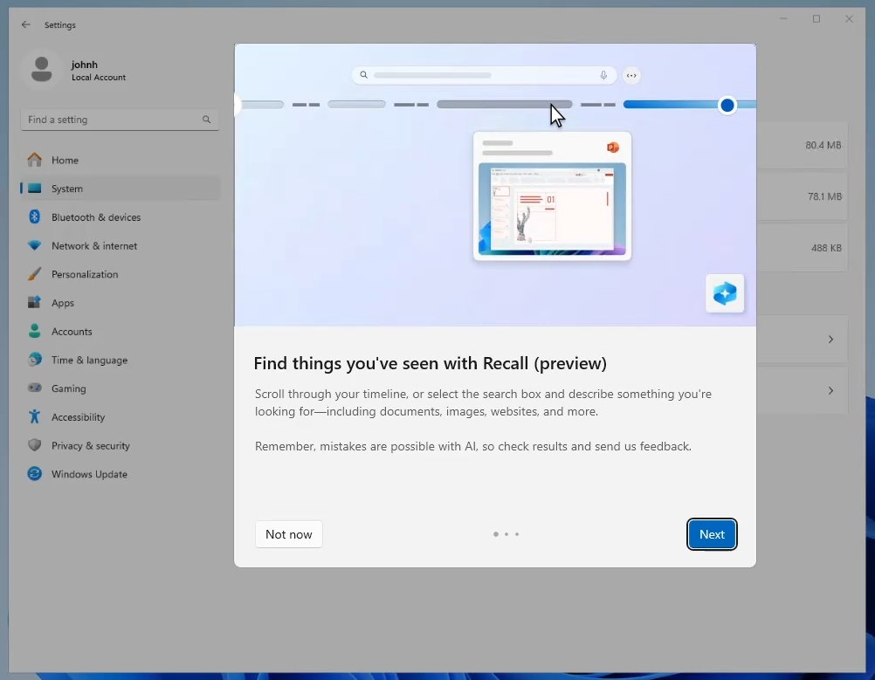This screenshot has height=680, width=875.
Task: Click the Network wifi icon
Action: [35, 245]
